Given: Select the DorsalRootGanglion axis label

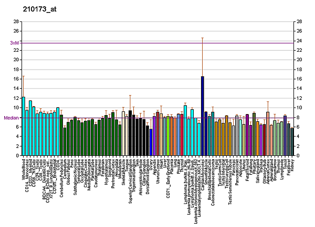Looking at the screenshot, I should [x=148, y=173].
